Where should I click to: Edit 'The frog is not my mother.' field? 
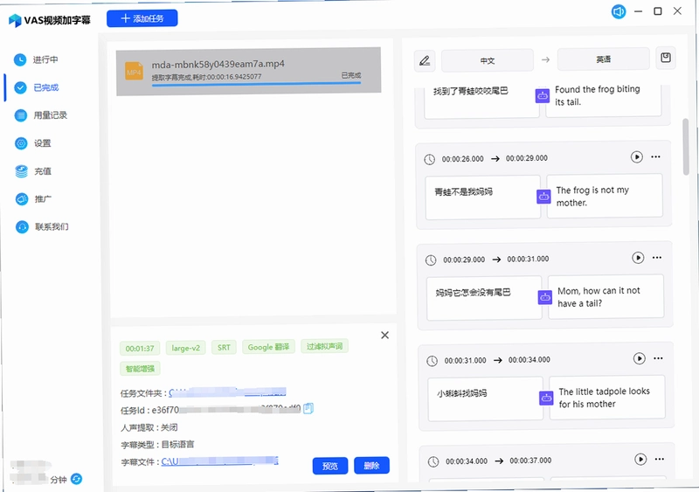click(x=605, y=196)
